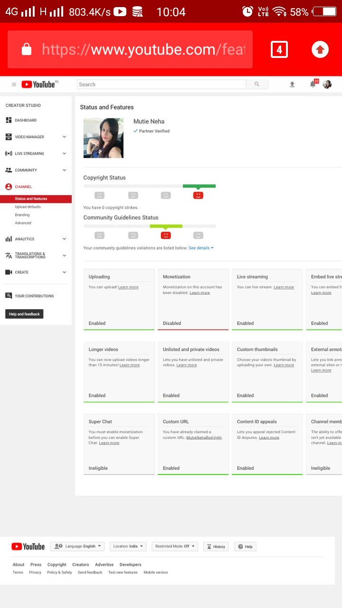The image size is (342, 608).
Task: Click the Live Streaming broadcast icon
Action: coord(9,154)
